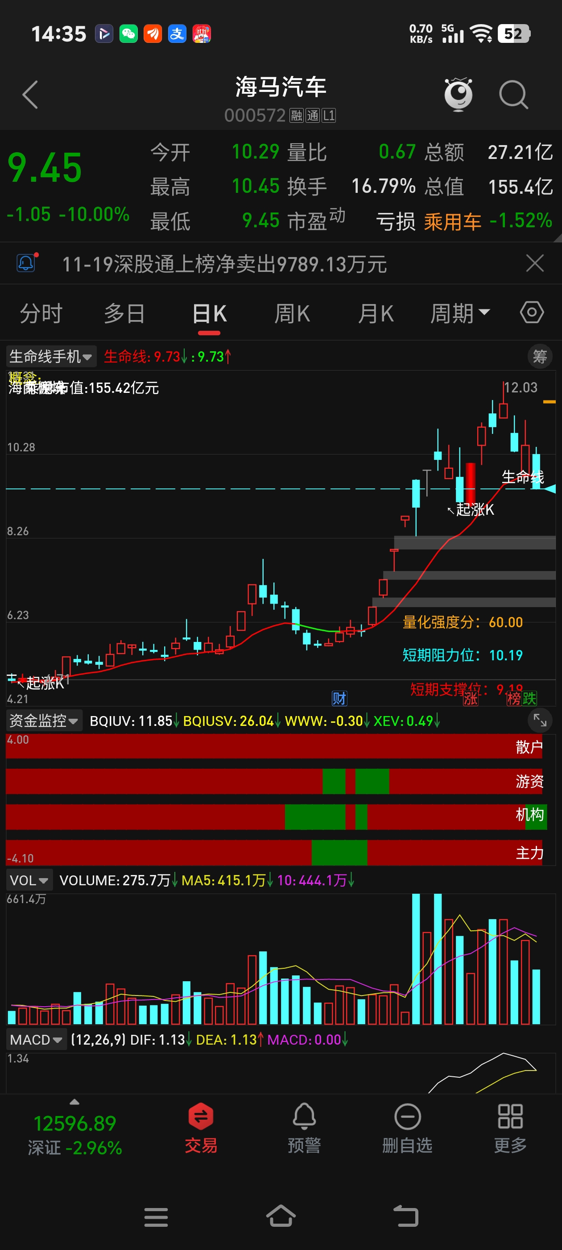The width and height of the screenshot is (562, 1250).
Task: Select the 日K tab
Action: point(209,313)
